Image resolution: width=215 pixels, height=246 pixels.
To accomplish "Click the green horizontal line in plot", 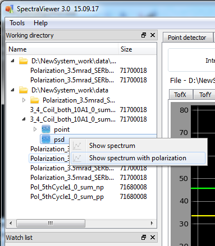I will (x=203, y=188).
